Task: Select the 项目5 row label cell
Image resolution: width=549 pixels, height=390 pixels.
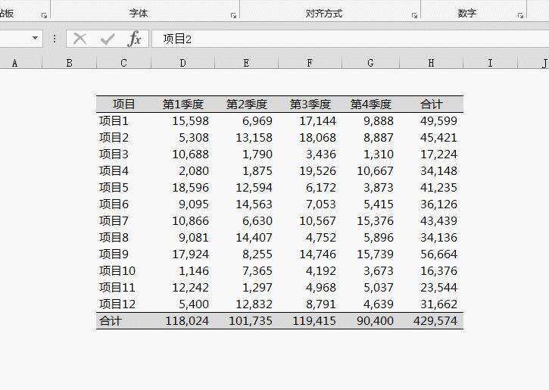Action: (x=123, y=187)
